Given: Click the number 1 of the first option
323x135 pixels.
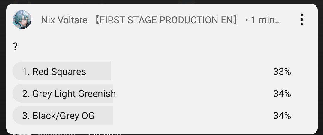Looking at the screenshot, I should [x=25, y=72].
